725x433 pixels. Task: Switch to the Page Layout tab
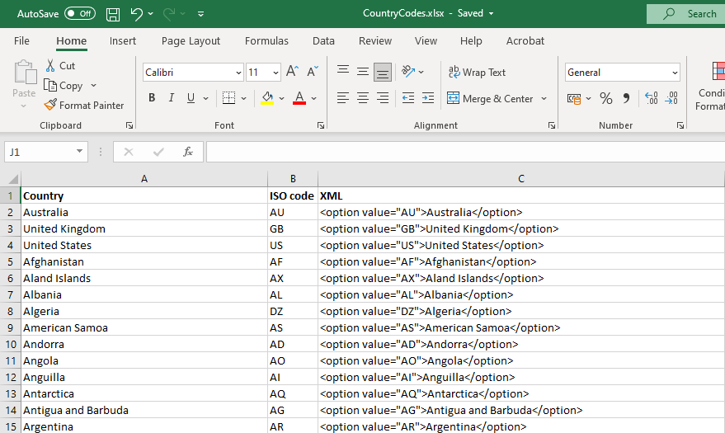(191, 41)
